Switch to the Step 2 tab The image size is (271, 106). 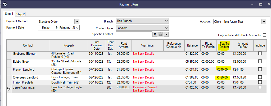tap(20, 14)
